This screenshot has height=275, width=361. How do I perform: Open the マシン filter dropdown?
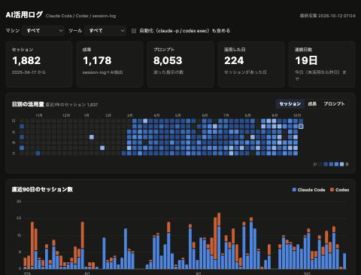point(43,31)
